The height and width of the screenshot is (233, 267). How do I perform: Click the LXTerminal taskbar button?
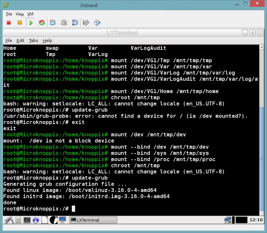coord(93,220)
